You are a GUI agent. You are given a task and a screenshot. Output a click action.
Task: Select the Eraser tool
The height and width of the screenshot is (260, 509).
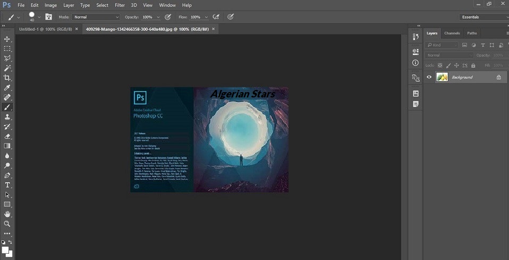tap(7, 136)
